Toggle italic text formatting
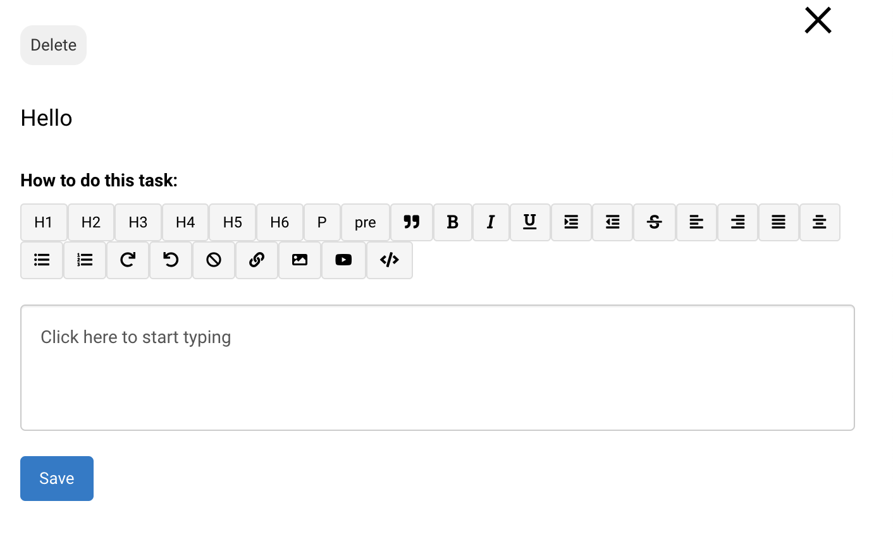893x537 pixels. point(491,222)
